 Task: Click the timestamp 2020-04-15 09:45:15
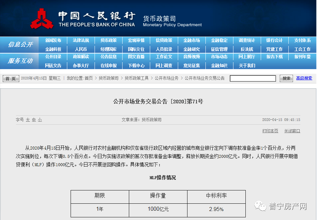(x=281, y=120)
